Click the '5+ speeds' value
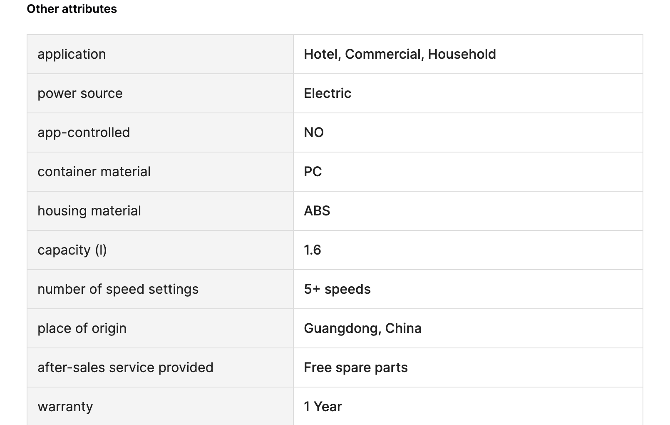This screenshot has width=670, height=425. [337, 289]
